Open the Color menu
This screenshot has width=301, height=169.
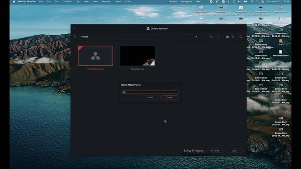(x=128, y=1)
